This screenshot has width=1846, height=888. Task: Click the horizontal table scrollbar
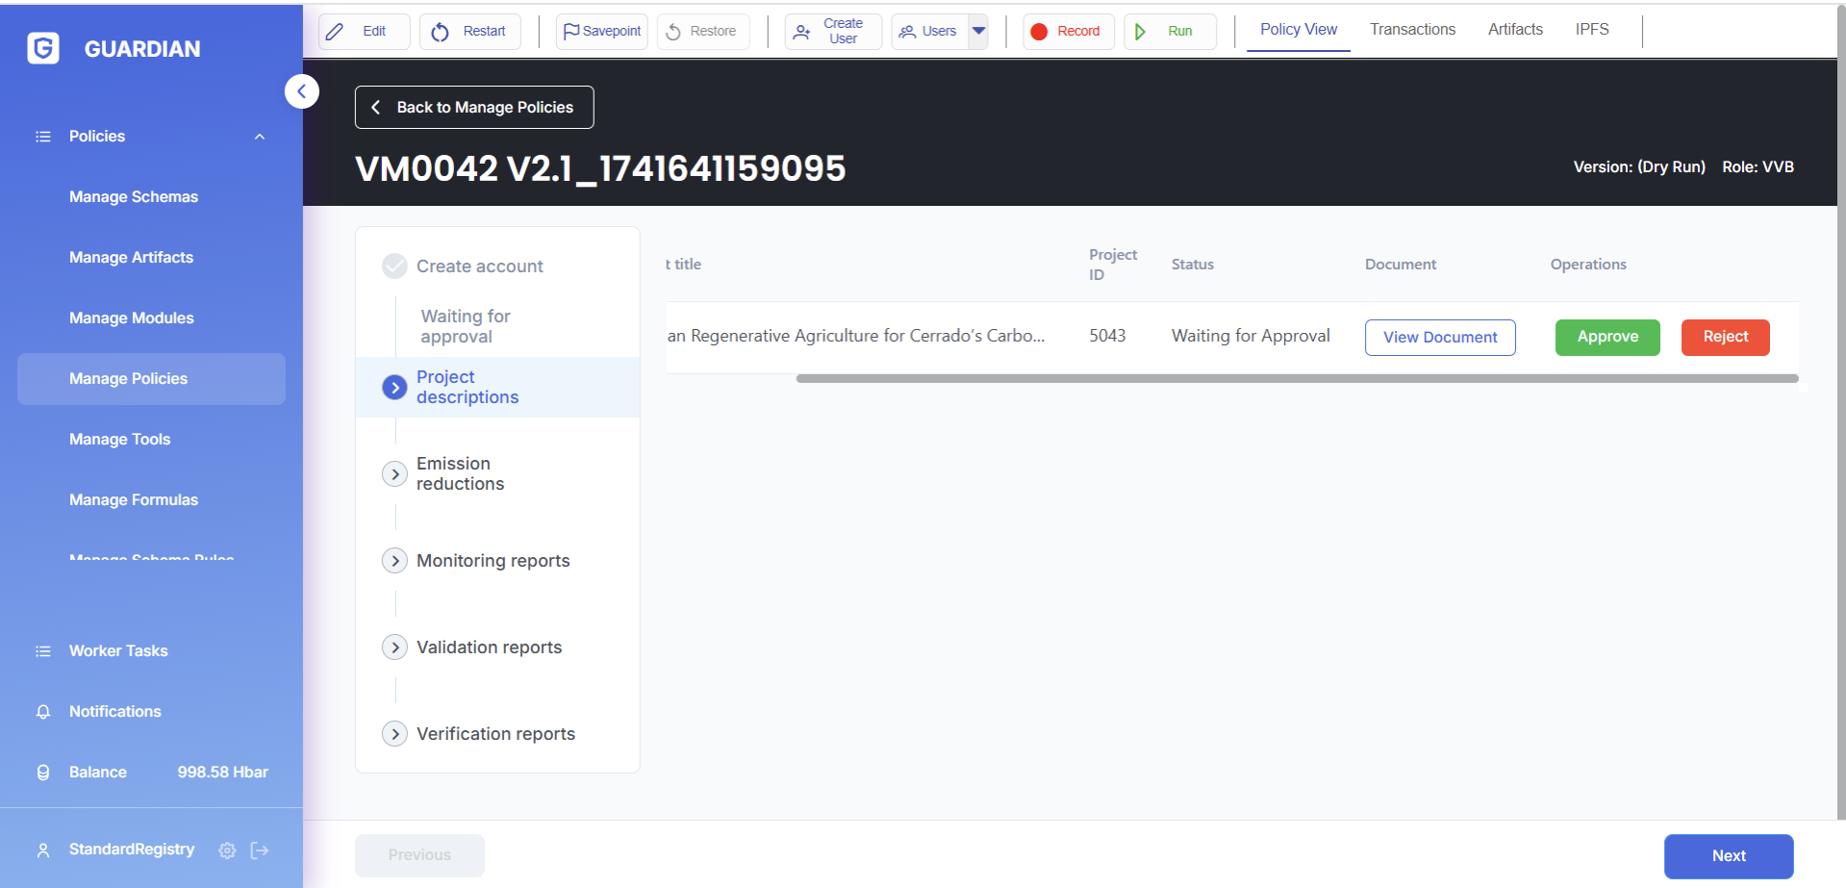[x=1296, y=379]
